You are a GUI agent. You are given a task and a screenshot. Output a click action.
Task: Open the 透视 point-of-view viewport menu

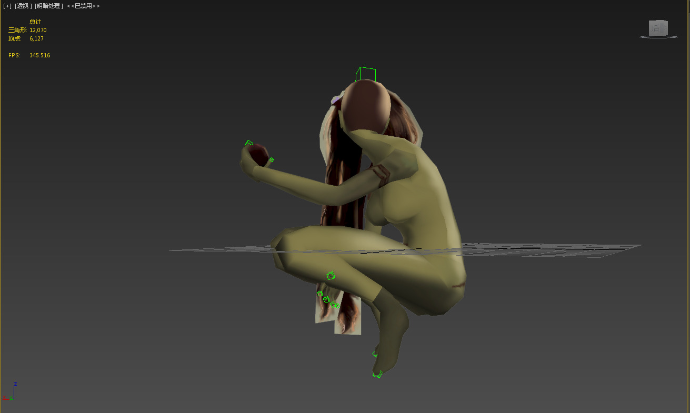point(23,6)
